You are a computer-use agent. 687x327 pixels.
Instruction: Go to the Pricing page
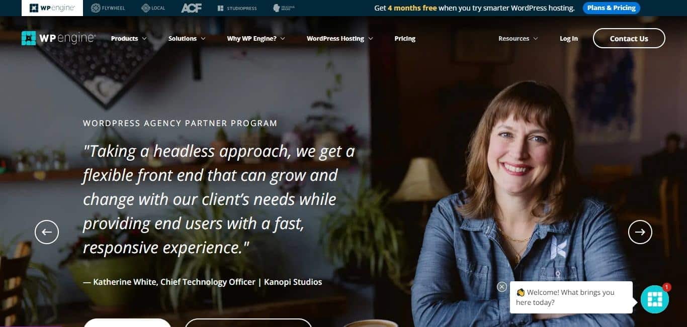(405, 39)
